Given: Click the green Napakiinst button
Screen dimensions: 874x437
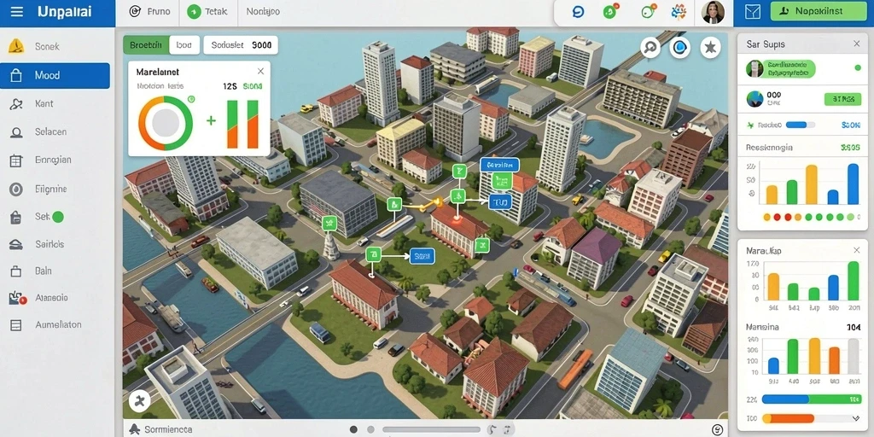Looking at the screenshot, I should (817, 11).
